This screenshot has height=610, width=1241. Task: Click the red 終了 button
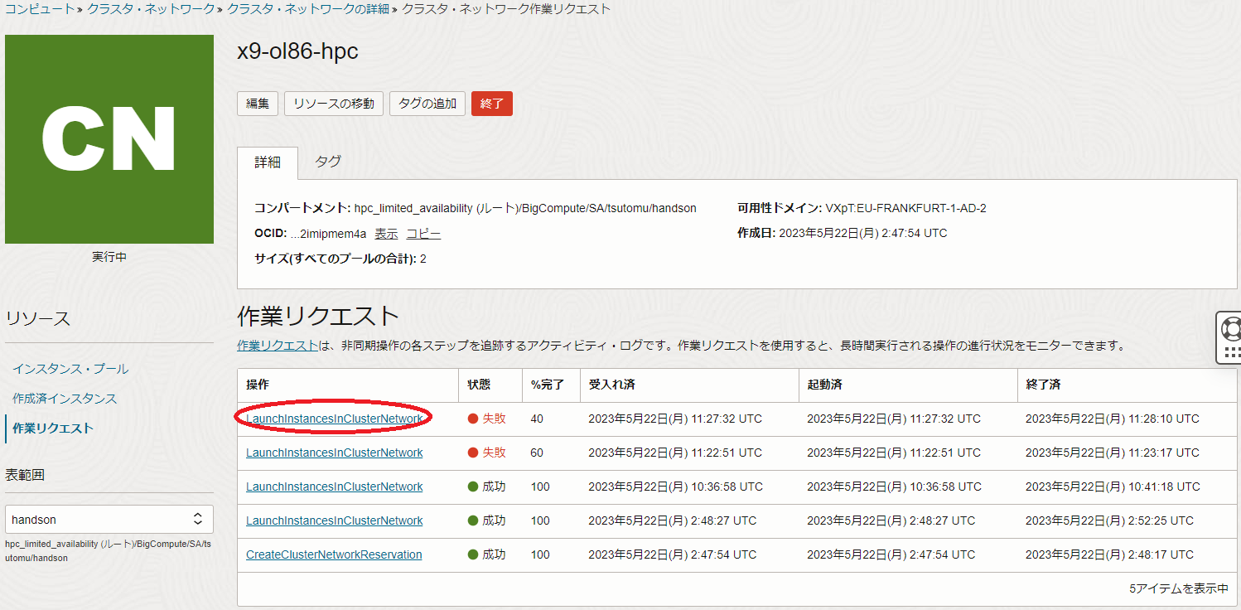point(491,104)
